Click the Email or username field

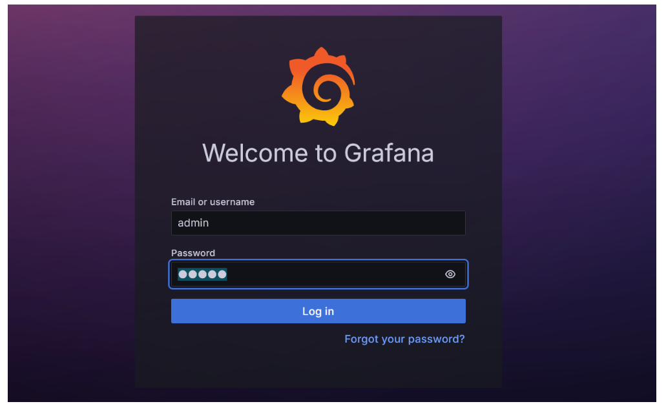click(318, 223)
